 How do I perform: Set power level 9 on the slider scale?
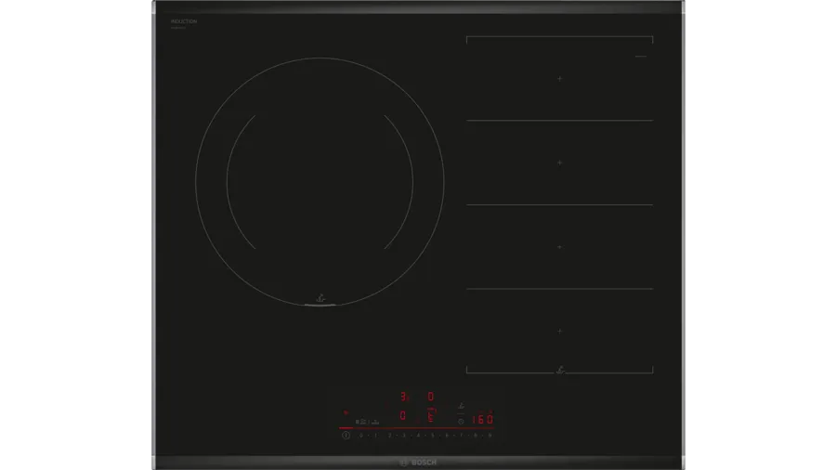[x=490, y=436]
